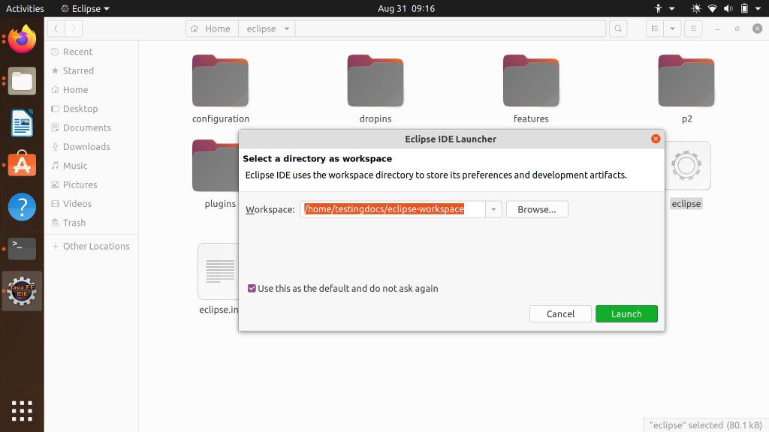Click the Browse... button

[x=537, y=210]
